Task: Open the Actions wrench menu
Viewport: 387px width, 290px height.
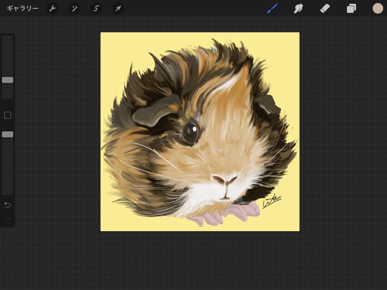Action: pyautogui.click(x=52, y=9)
